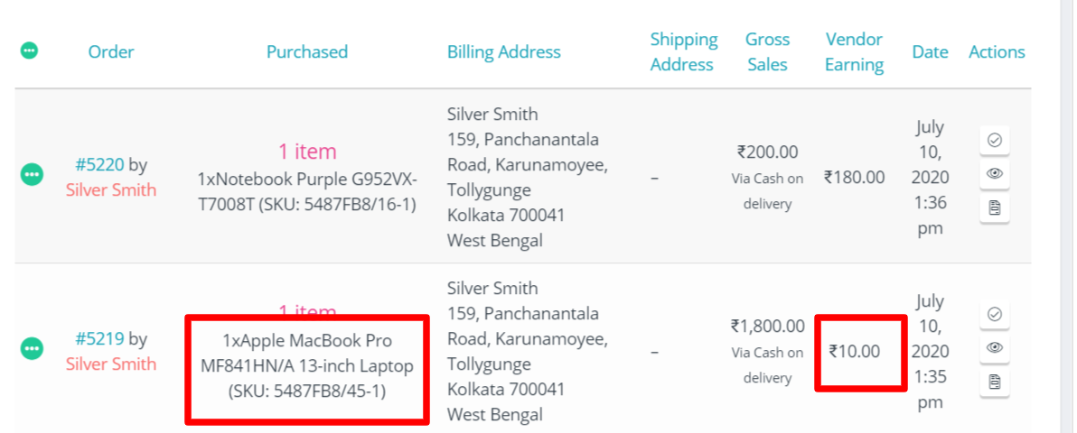Open Silver Smith profile on order #5219
Viewport: 1077px width, 433px height.
[111, 364]
